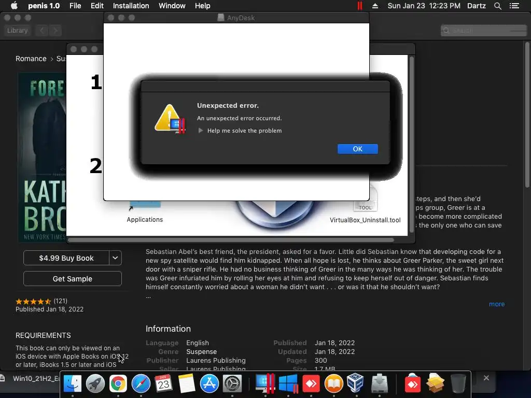This screenshot has height=398, width=531.
Task: Click Romance breadcrumb link
Action: (x=31, y=59)
